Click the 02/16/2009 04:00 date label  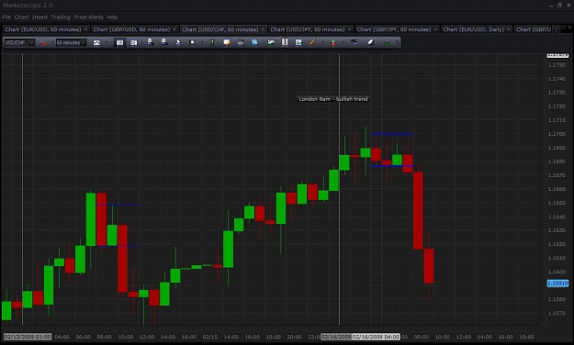377,337
